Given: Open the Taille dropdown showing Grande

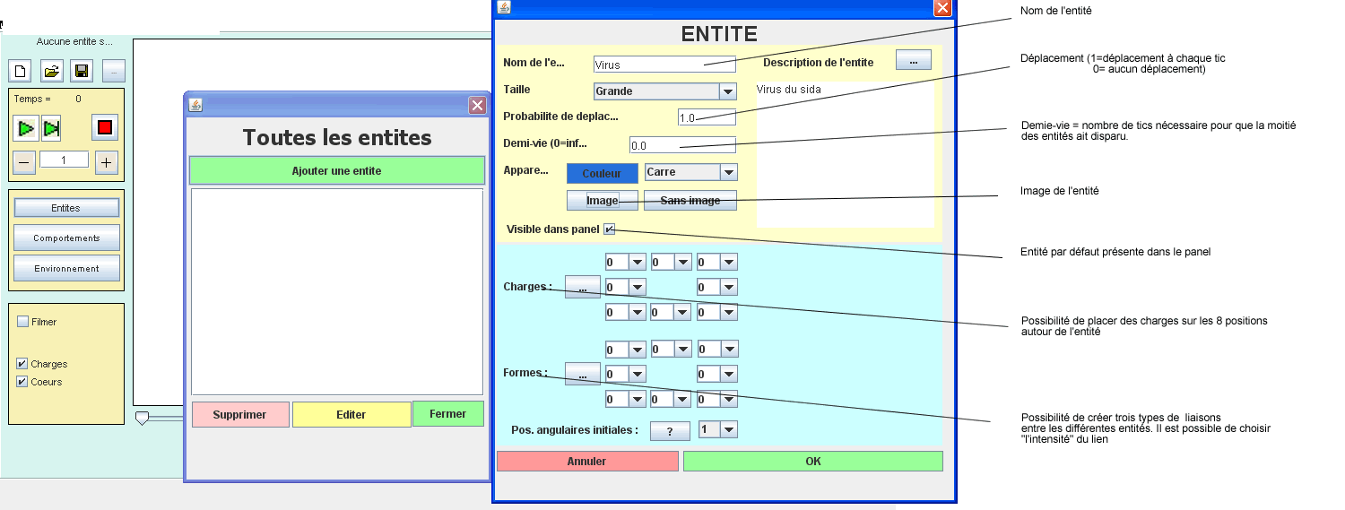Looking at the screenshot, I should pos(727,91).
